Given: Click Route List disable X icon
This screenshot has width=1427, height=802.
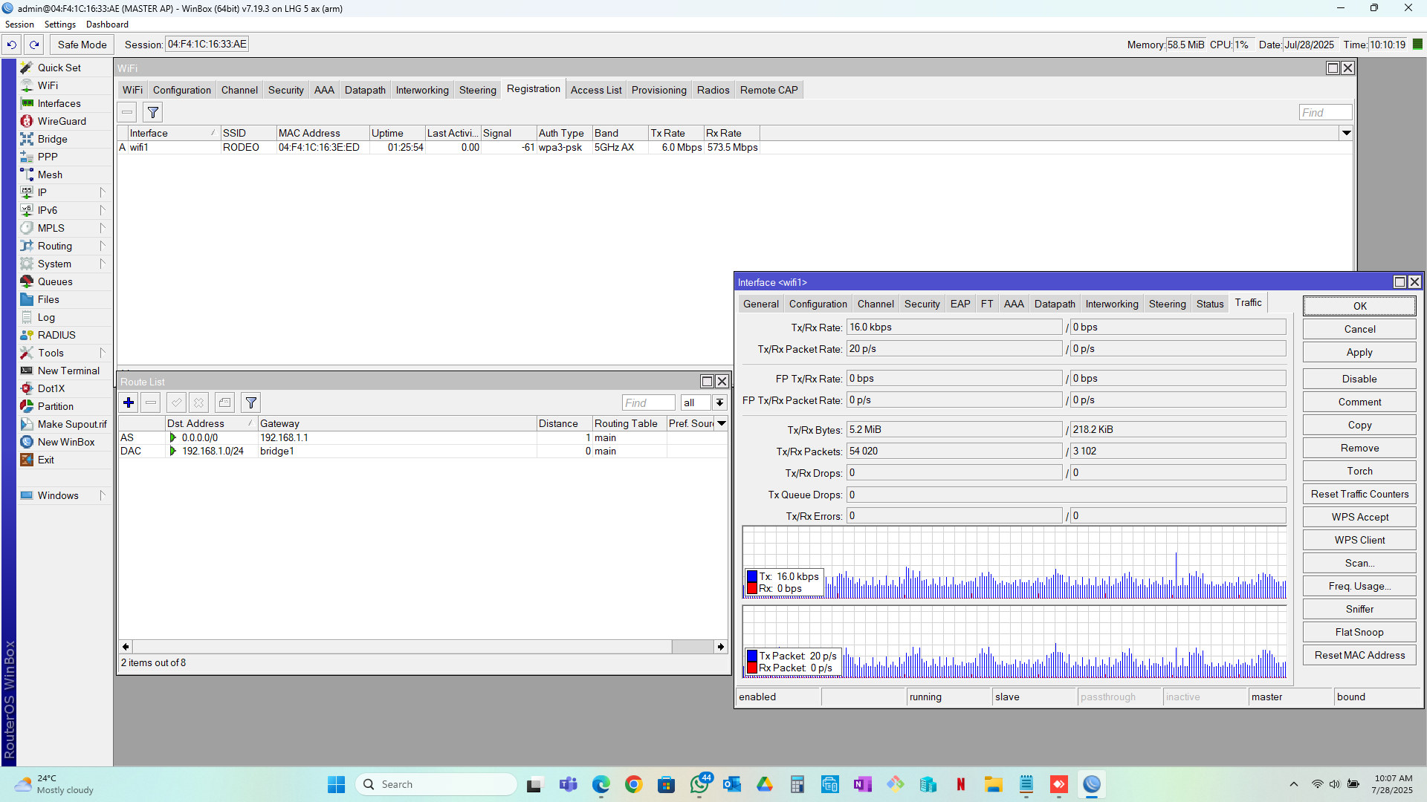Looking at the screenshot, I should 198,402.
